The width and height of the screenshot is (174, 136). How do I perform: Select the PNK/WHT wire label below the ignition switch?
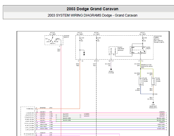(59, 50)
